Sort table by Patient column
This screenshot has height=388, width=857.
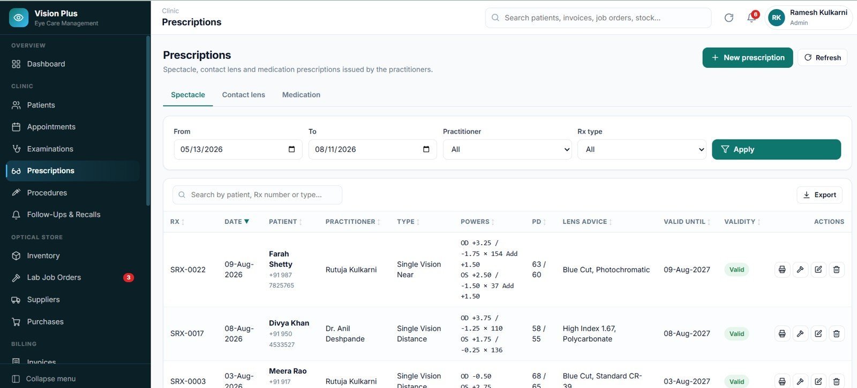(x=285, y=222)
